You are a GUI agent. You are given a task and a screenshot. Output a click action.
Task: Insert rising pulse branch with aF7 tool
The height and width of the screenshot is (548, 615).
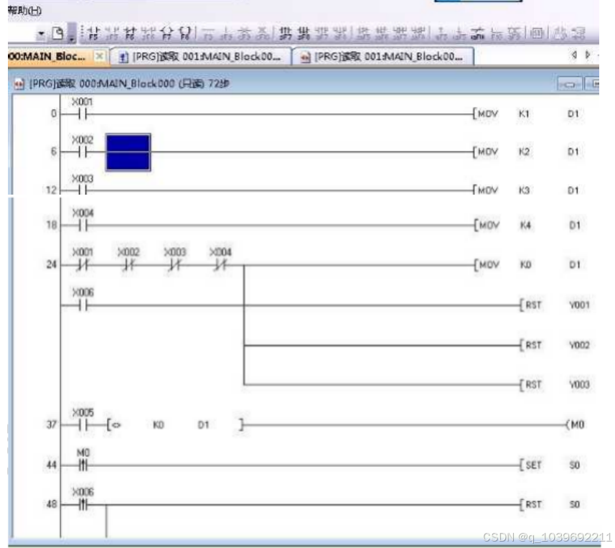click(322, 34)
